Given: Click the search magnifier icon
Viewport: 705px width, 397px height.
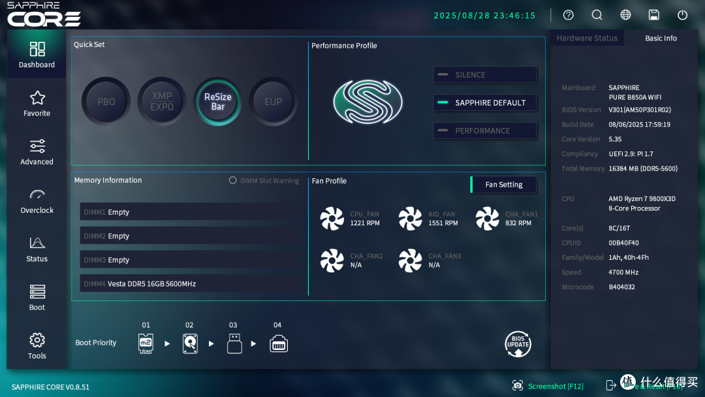Looking at the screenshot, I should coord(597,15).
